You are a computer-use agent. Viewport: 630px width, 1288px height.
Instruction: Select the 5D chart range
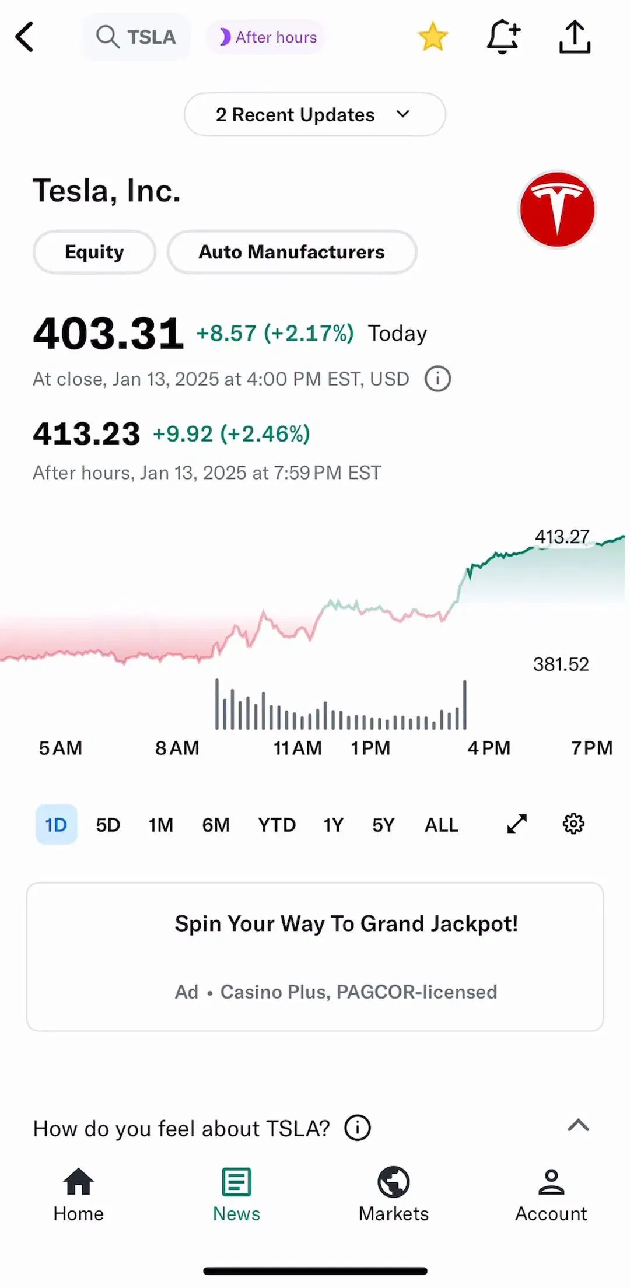pos(108,825)
